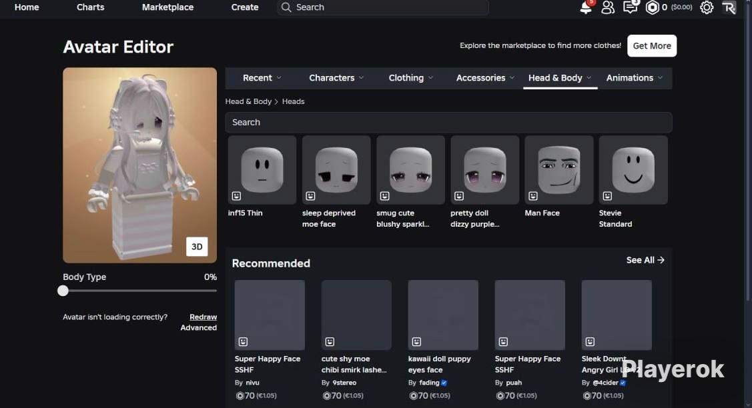752x408 pixels.
Task: Go to Home in top navigation
Action: 27,7
